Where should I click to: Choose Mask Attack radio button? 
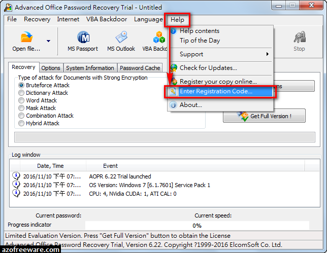tap(21, 108)
